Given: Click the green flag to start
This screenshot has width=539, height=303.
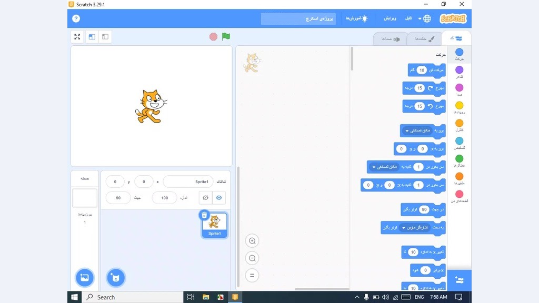Looking at the screenshot, I should pos(226,36).
